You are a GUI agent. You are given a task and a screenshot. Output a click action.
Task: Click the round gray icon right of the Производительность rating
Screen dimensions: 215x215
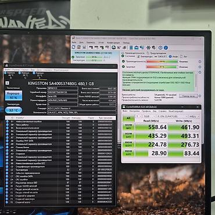click(x=200, y=62)
